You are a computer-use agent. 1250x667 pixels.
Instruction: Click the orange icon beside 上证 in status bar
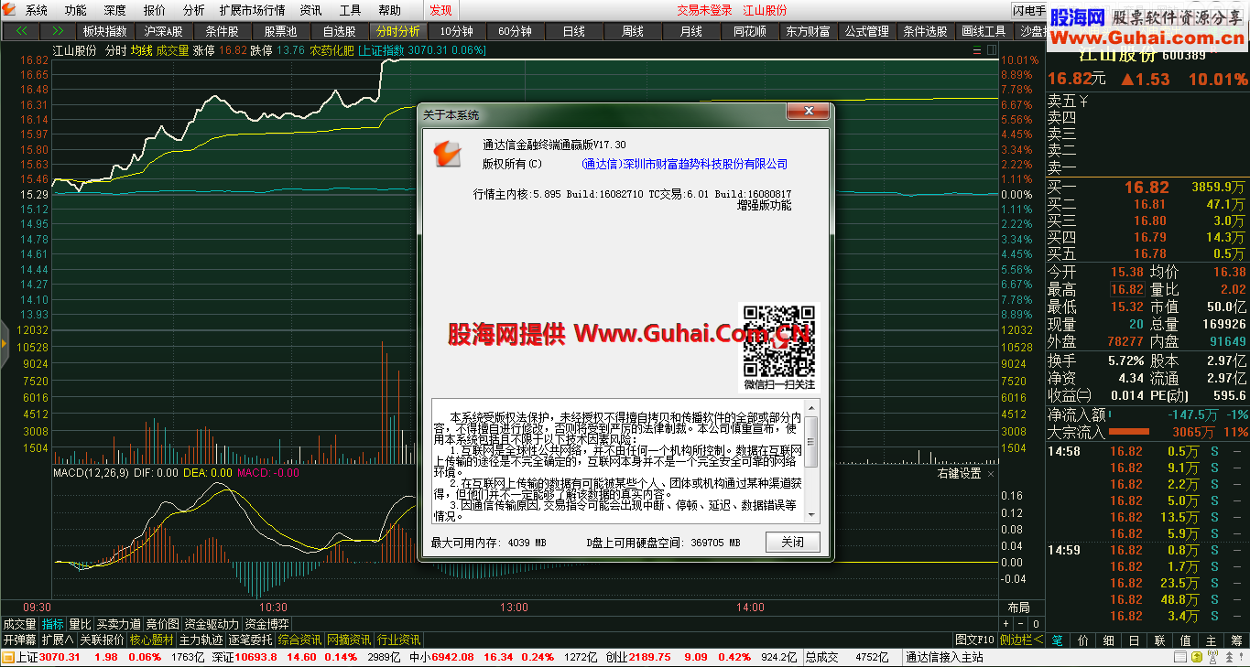(7, 657)
